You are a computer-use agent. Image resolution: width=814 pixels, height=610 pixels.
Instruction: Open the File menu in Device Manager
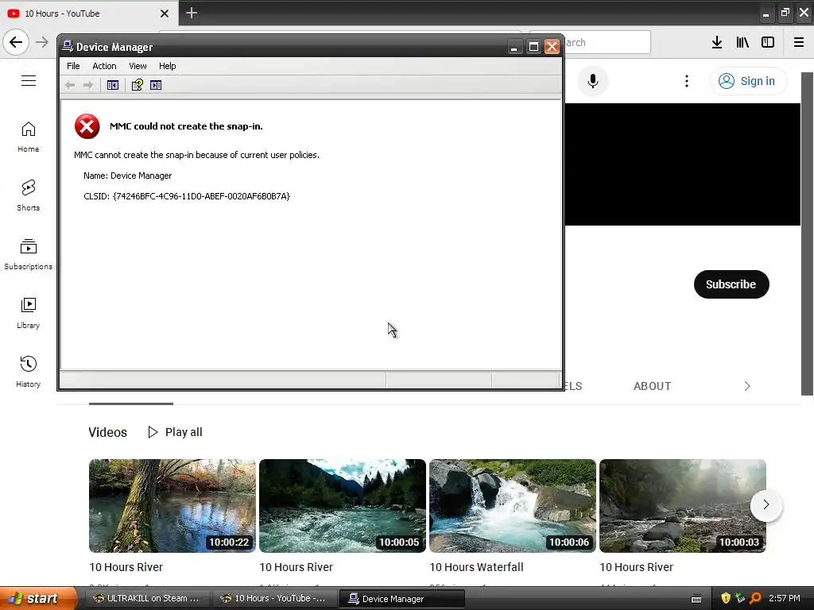tap(73, 66)
